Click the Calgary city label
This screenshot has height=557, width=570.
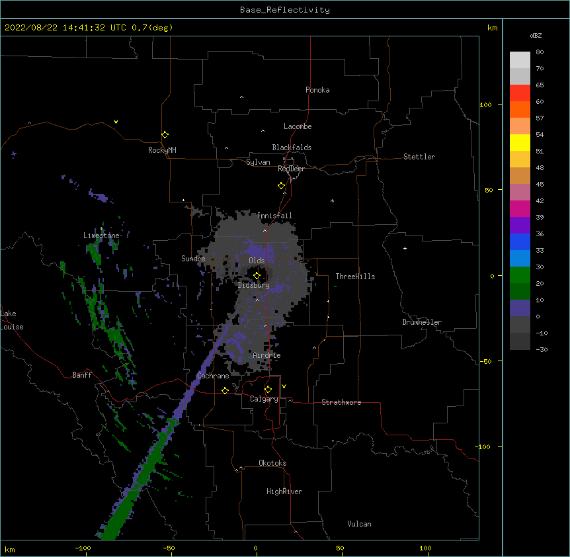(x=264, y=399)
